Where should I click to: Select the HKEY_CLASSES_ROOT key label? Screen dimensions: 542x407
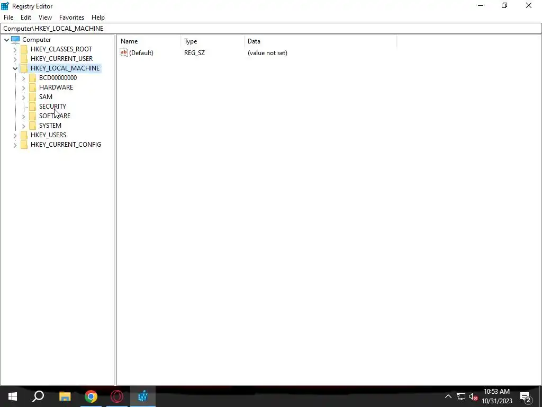(x=61, y=49)
